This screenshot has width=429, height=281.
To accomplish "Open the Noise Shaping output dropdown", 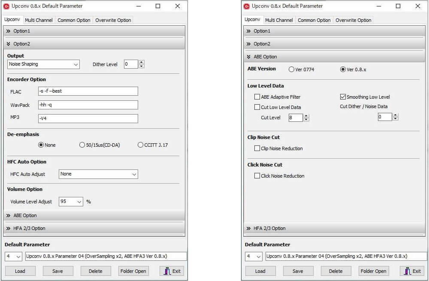I will (43, 64).
